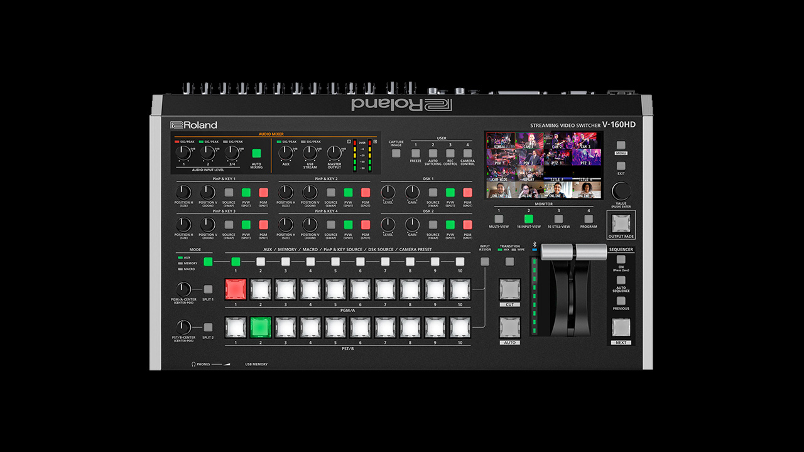The height and width of the screenshot is (452, 804).
Task: Toggle DSK 1 PVW button
Action: click(x=450, y=193)
